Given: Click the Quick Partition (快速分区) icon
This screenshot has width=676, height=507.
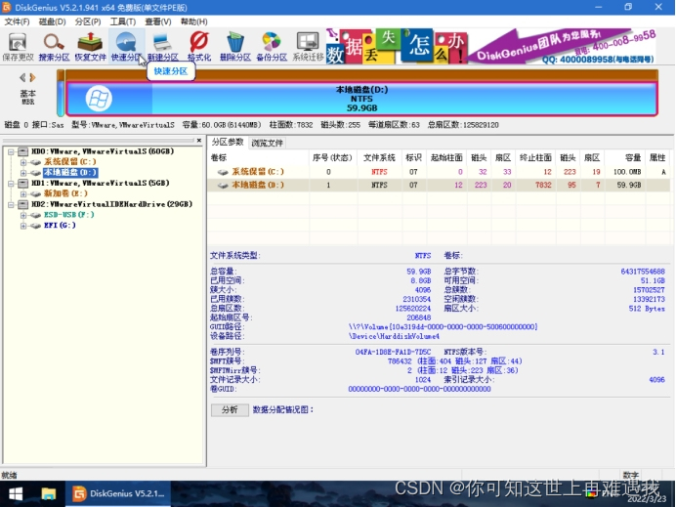Looking at the screenshot, I should 126,47.
